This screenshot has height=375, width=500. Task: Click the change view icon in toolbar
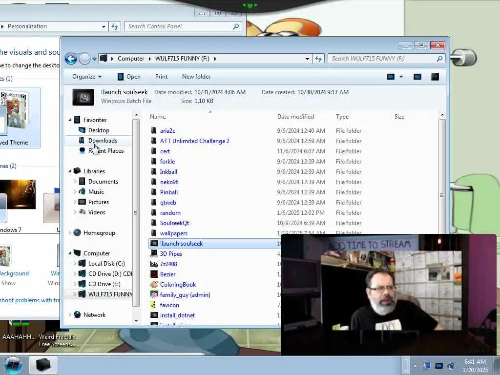(391, 77)
